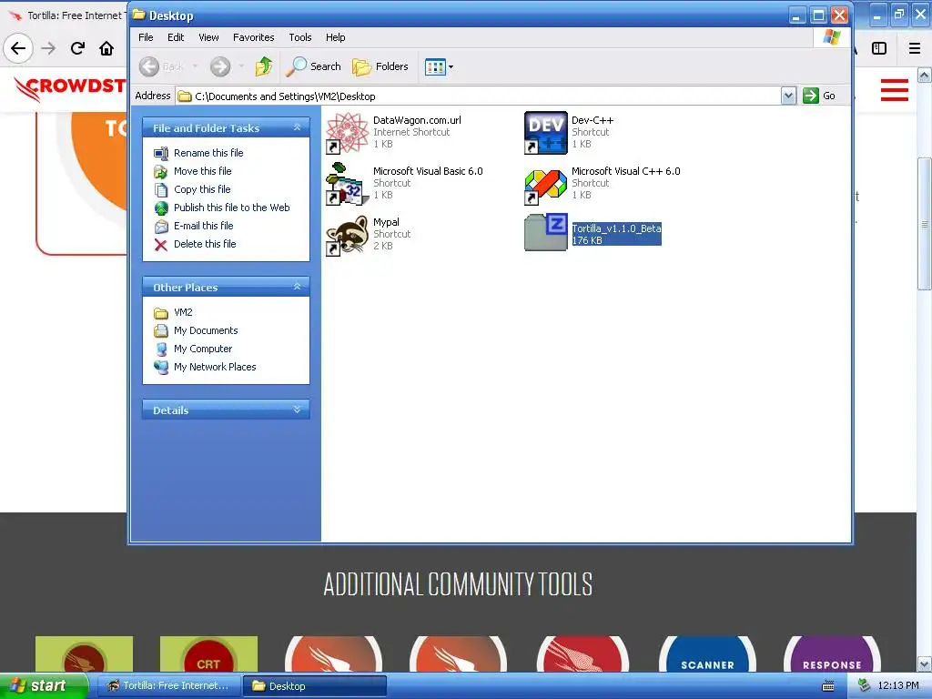
Task: Click the red X Delete icon
Action: (161, 244)
